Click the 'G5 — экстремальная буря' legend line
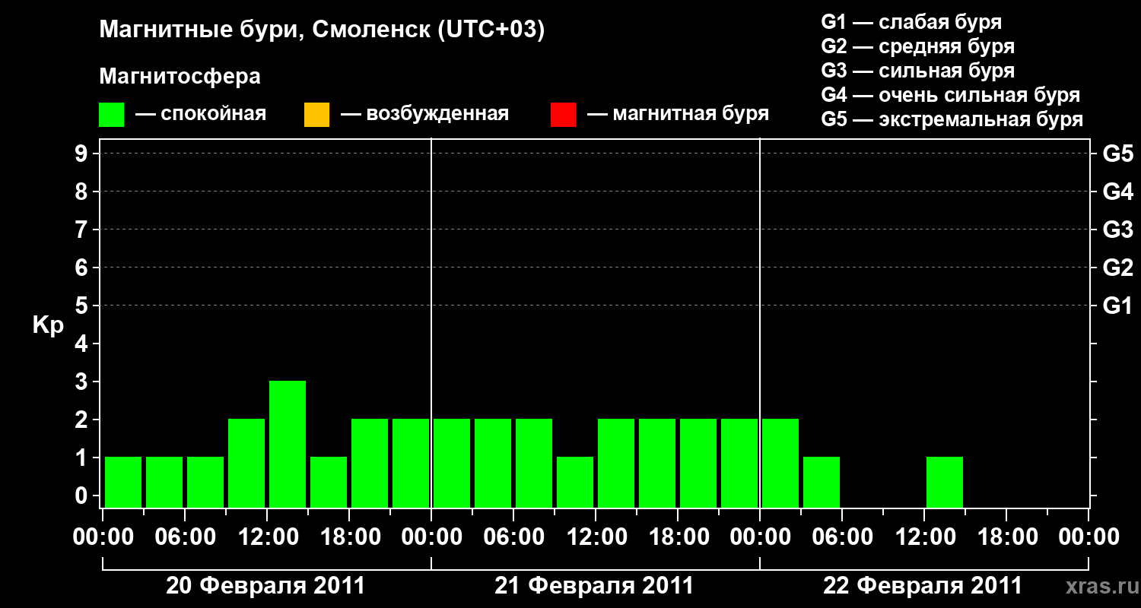This screenshot has height=608, width=1141. tap(952, 119)
